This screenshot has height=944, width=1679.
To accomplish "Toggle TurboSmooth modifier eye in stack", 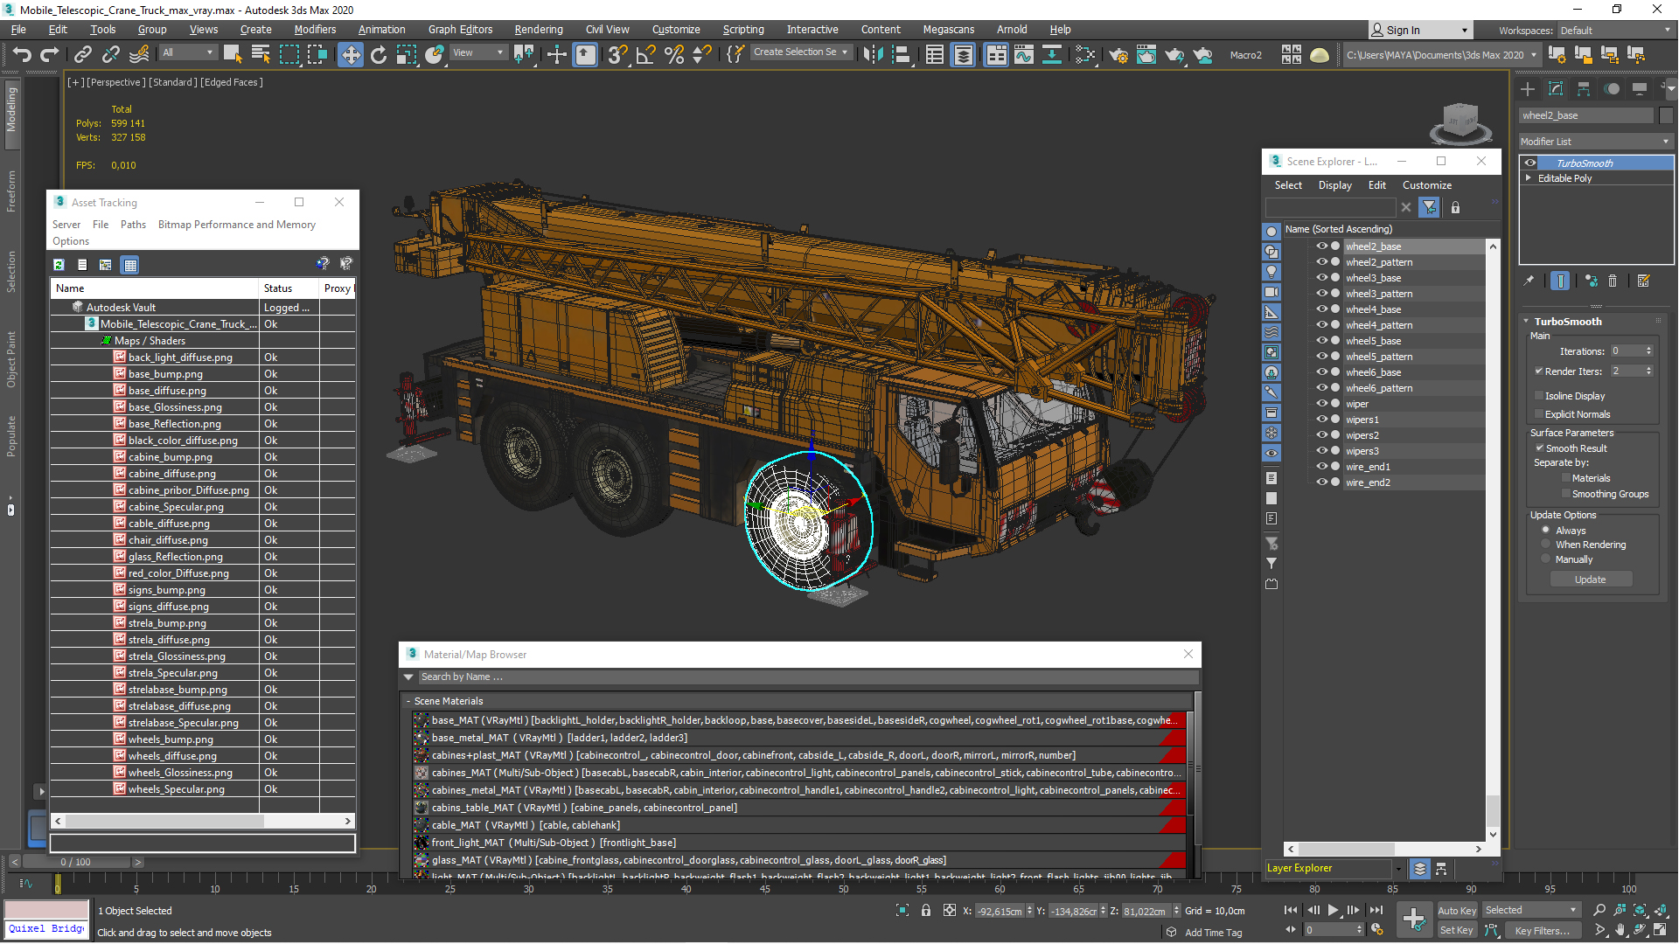I will coord(1530,163).
